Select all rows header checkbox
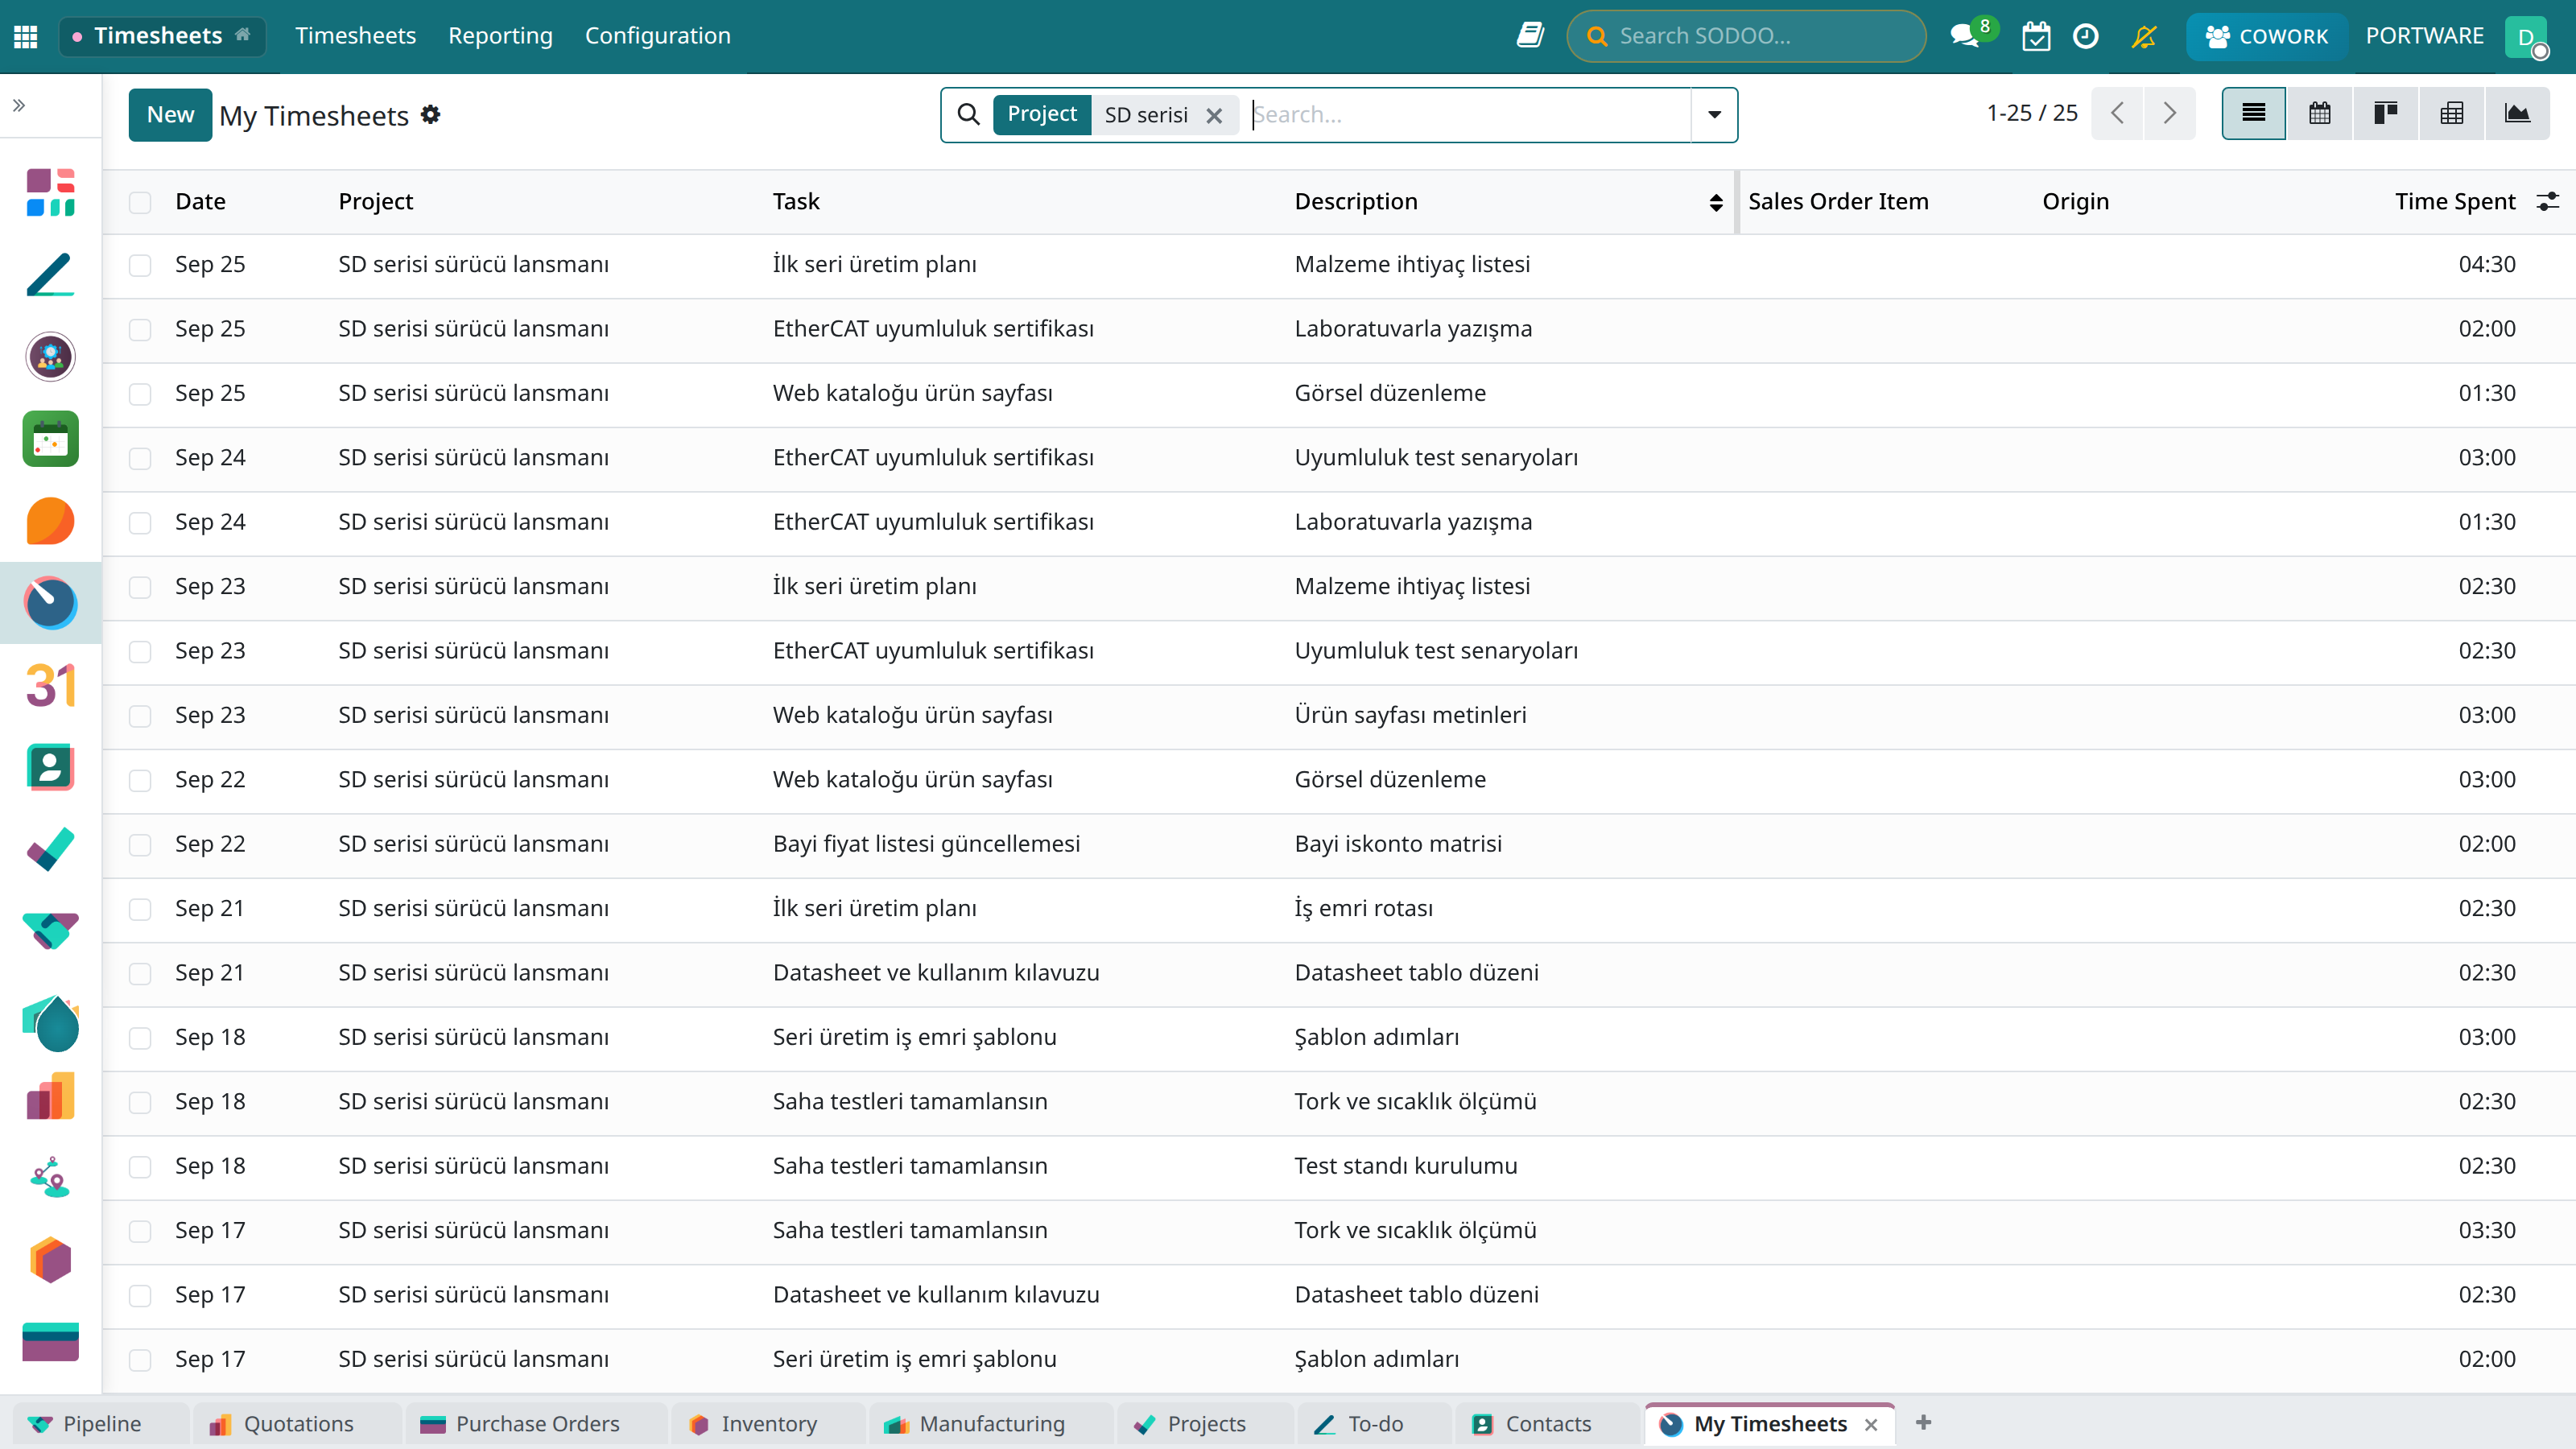2576x1449 pixels. click(140, 202)
